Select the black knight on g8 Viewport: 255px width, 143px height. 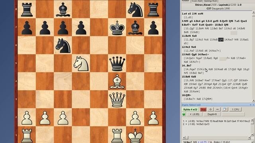point(135,10)
